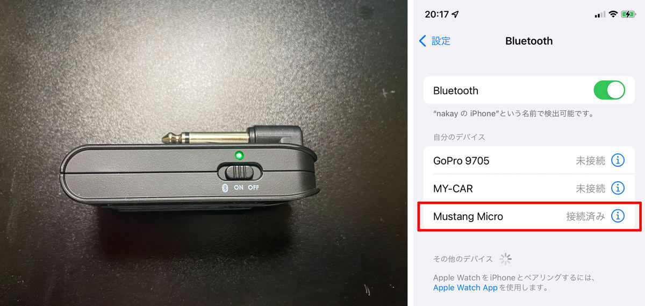This screenshot has height=306, width=645.
Task: Click the green LED indicator on the device
Action: coord(239,156)
